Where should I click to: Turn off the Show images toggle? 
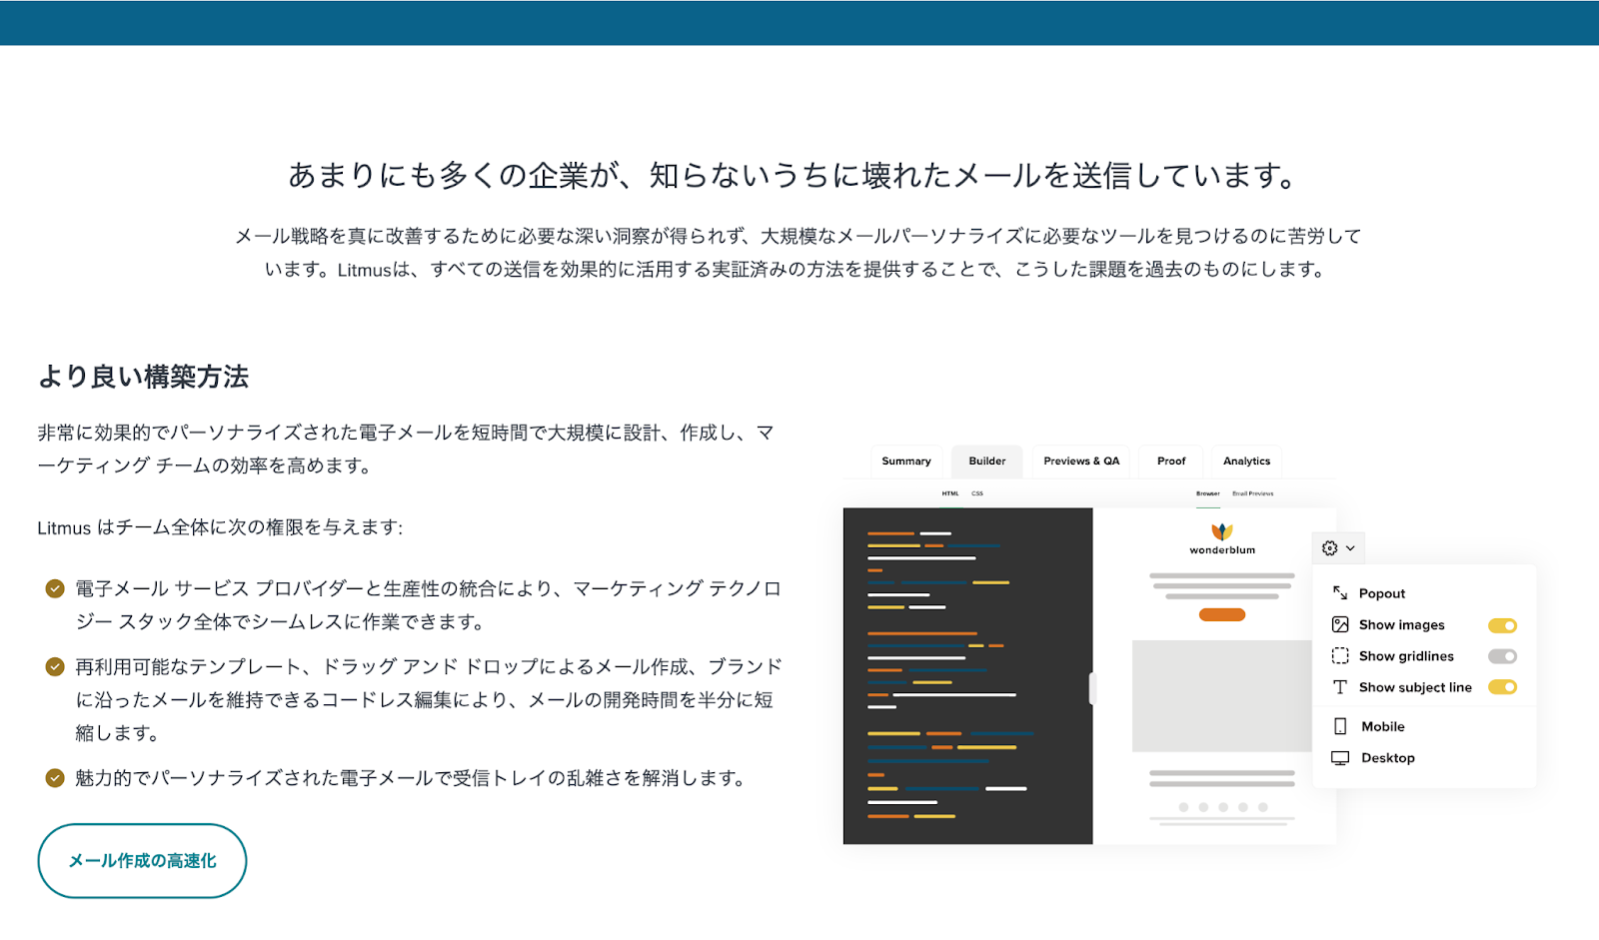(x=1502, y=626)
